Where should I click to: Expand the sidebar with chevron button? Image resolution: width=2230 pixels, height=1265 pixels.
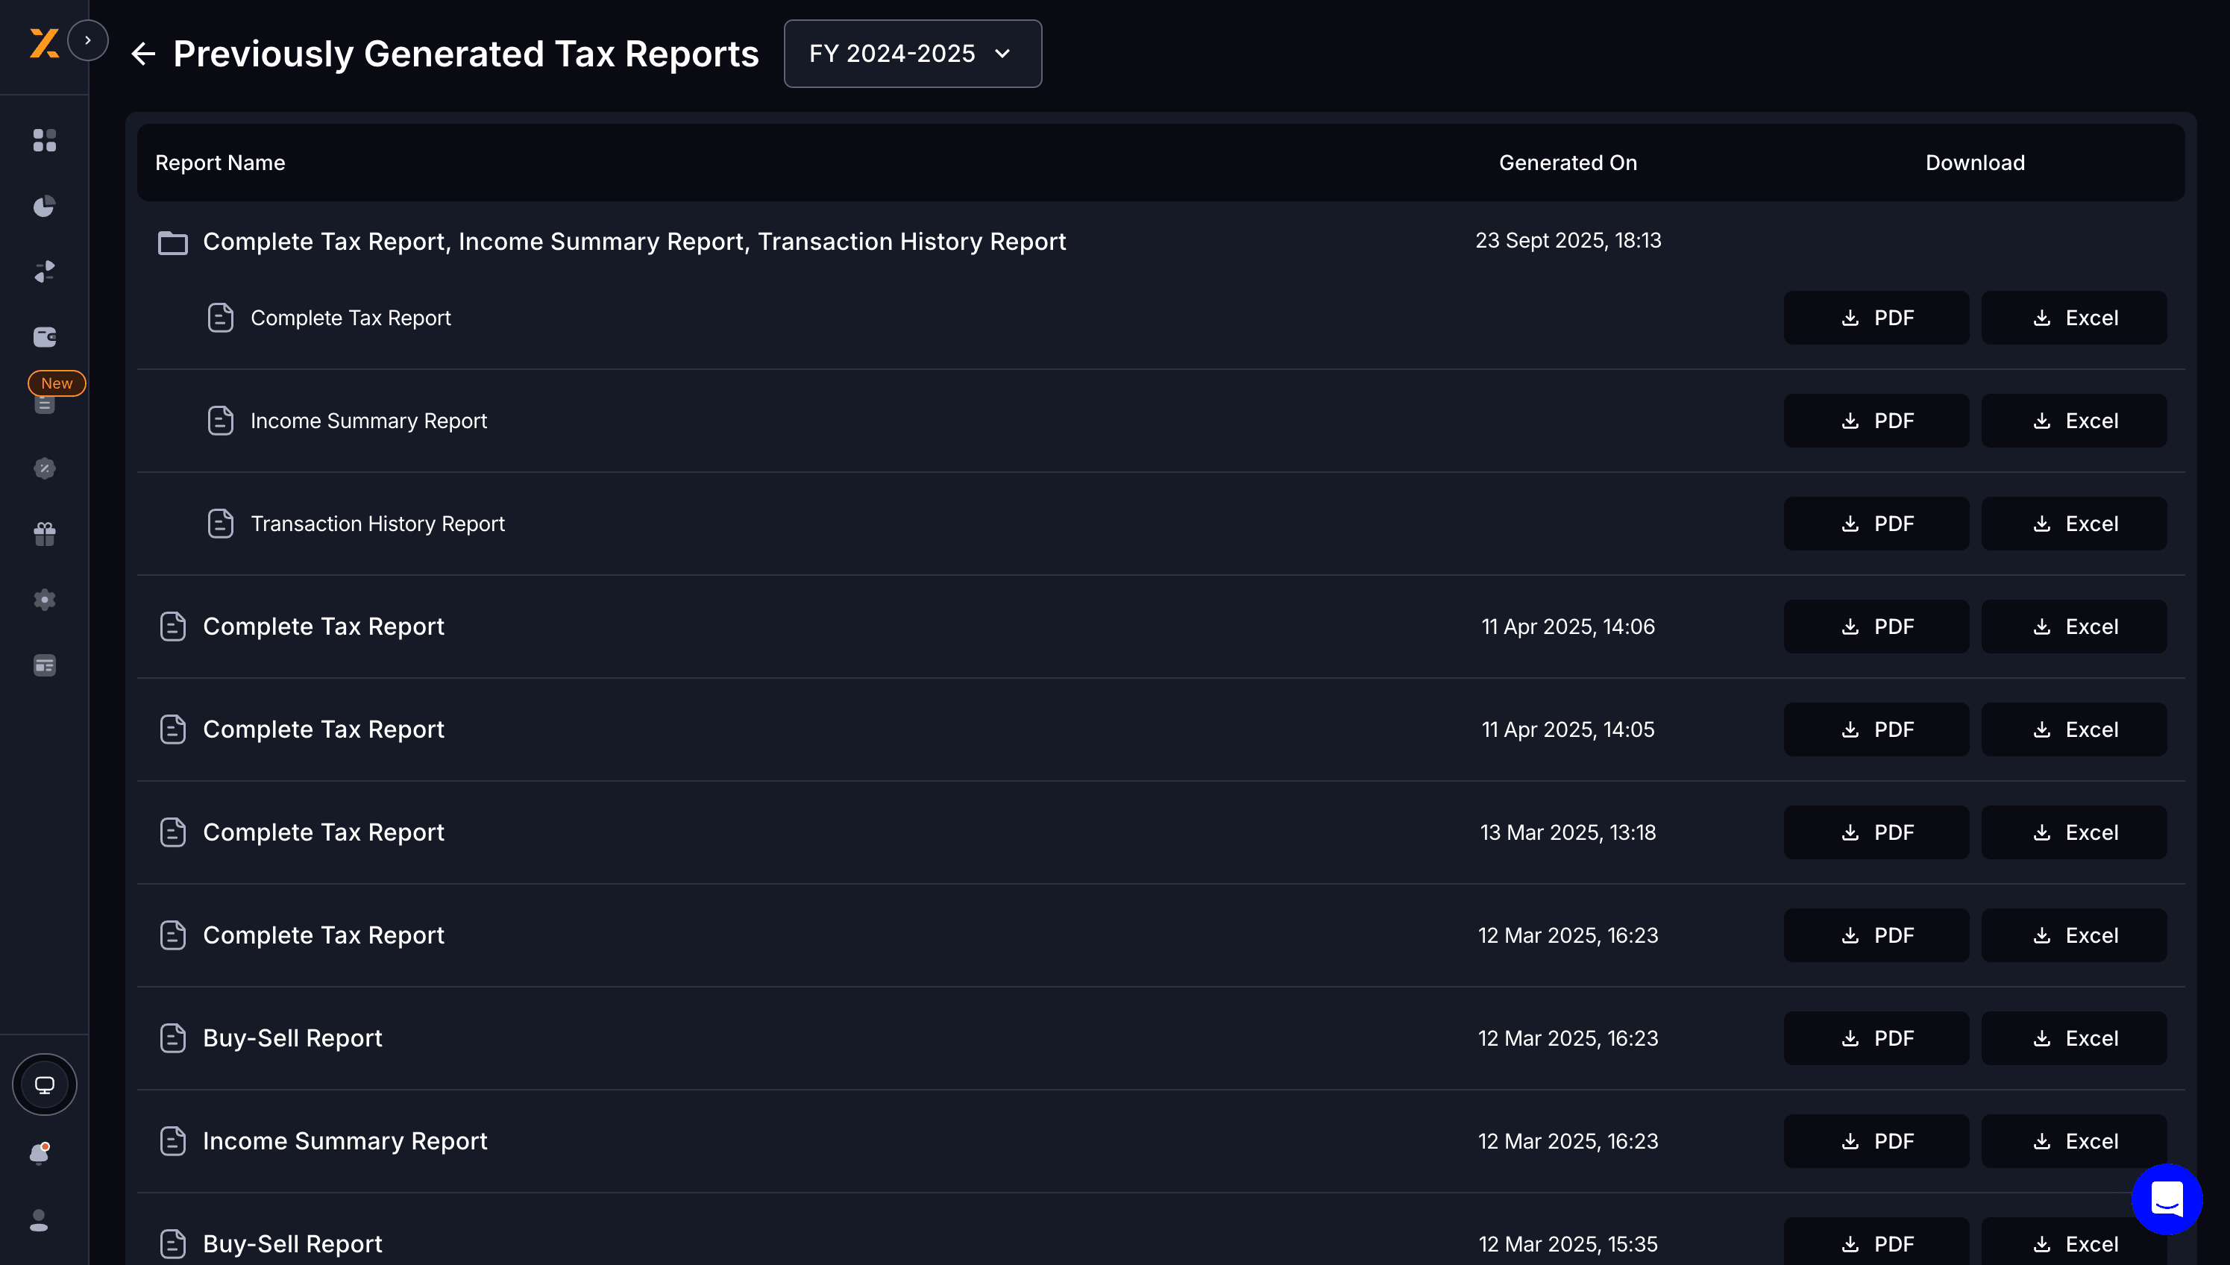[88, 40]
